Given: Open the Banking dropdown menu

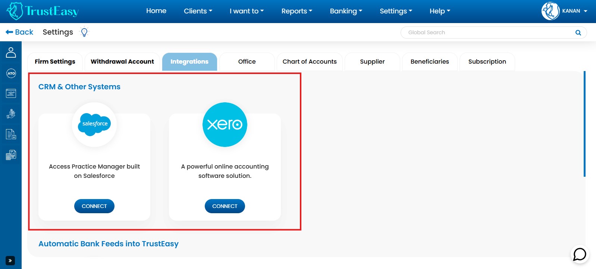Looking at the screenshot, I should click(x=346, y=11).
